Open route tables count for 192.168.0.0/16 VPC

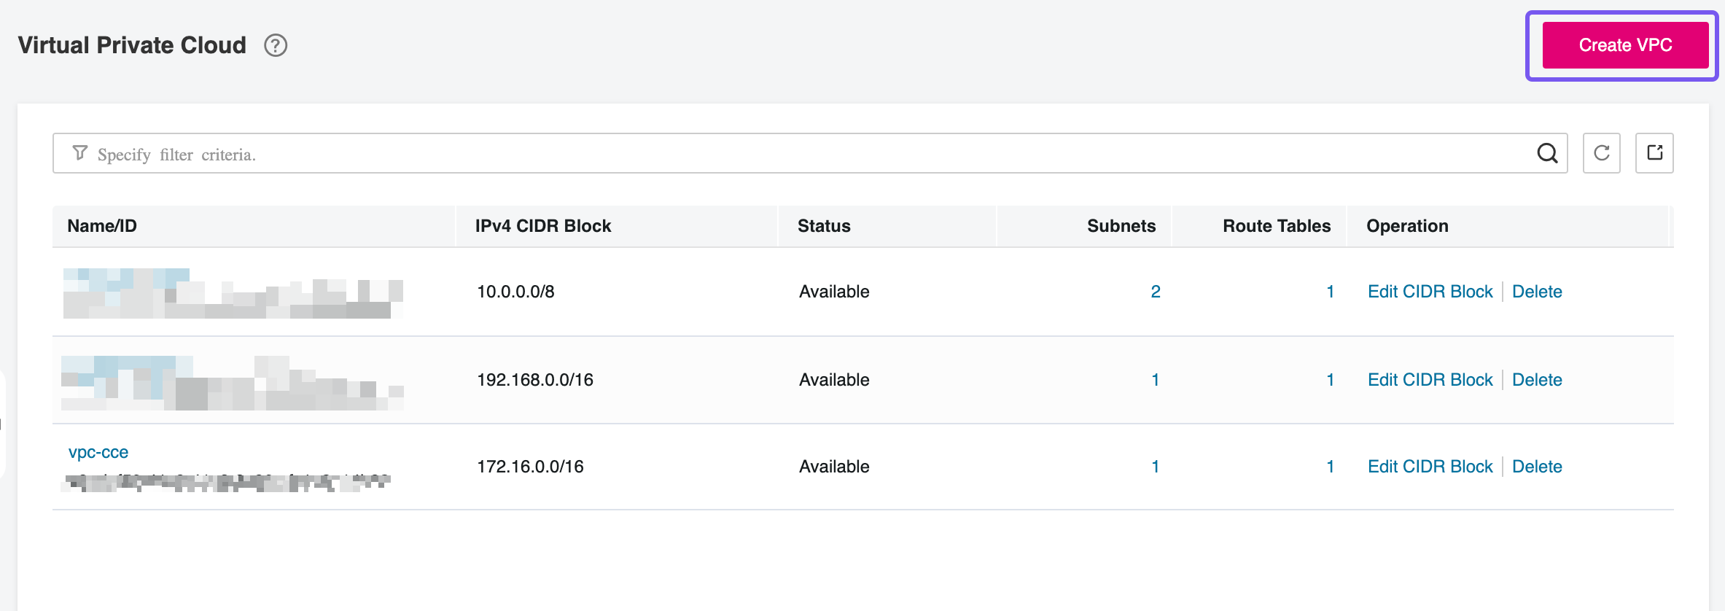pos(1330,380)
